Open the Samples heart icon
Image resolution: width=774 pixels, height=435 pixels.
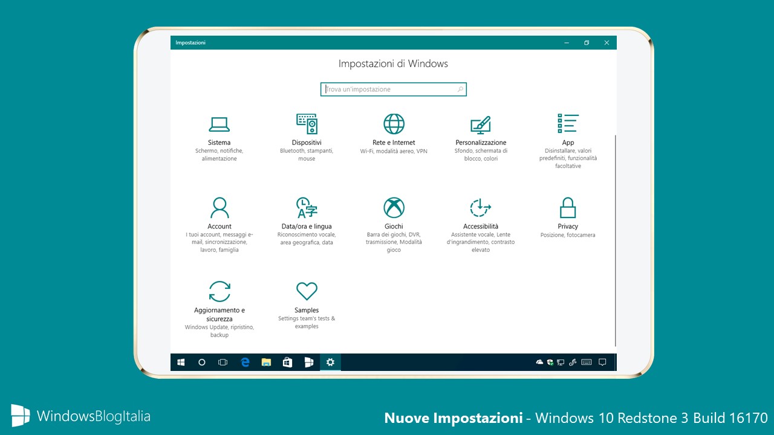(307, 291)
